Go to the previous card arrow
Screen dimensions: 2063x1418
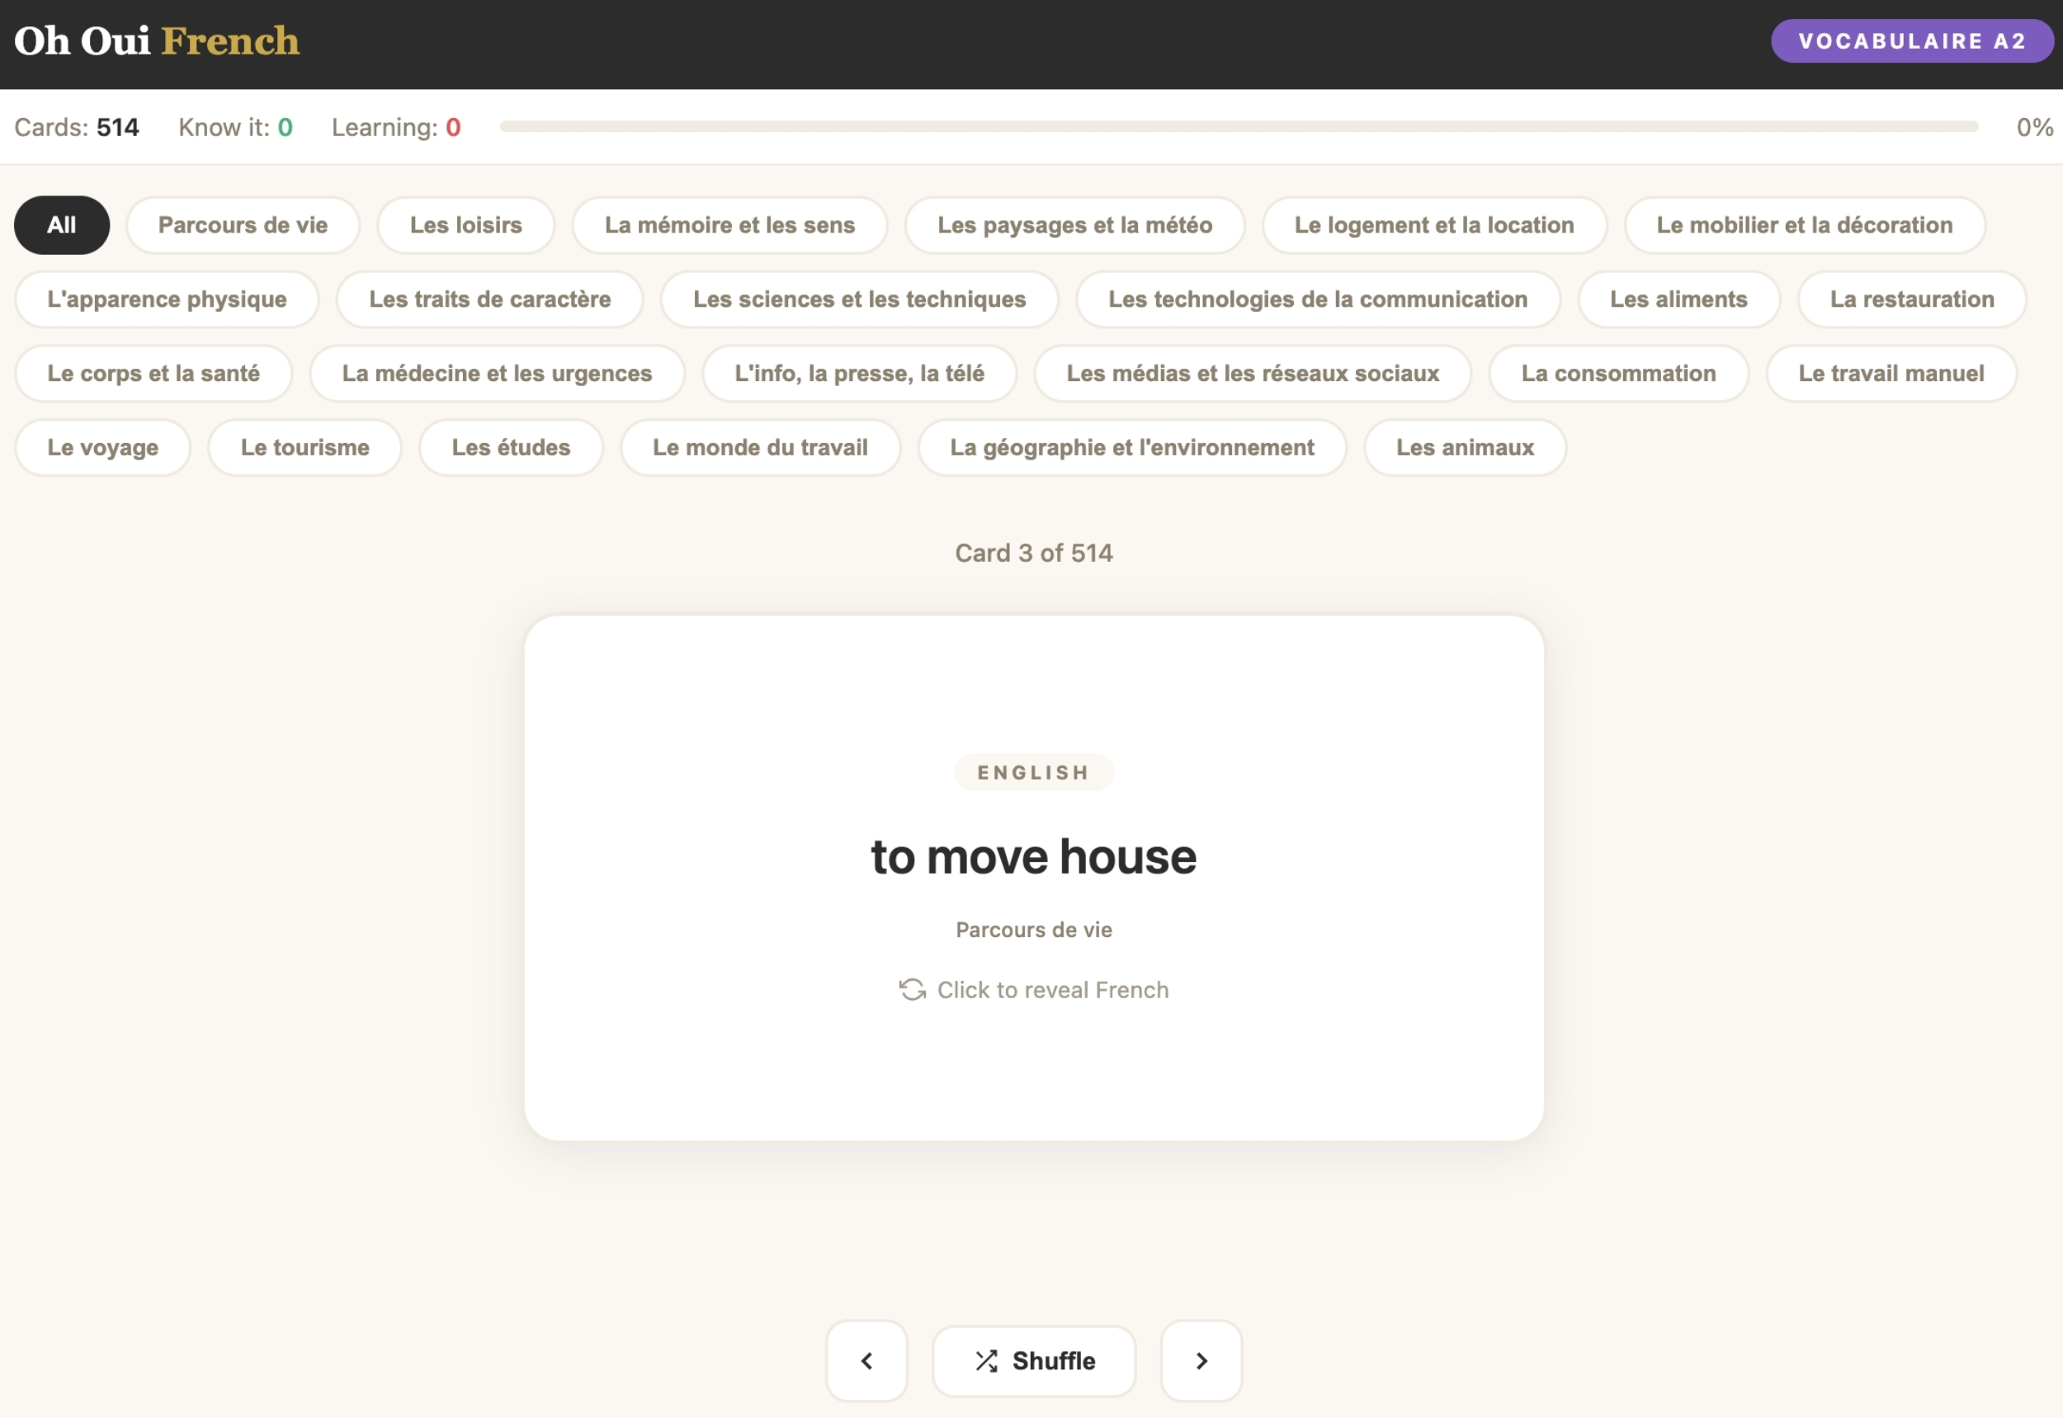pos(866,1360)
